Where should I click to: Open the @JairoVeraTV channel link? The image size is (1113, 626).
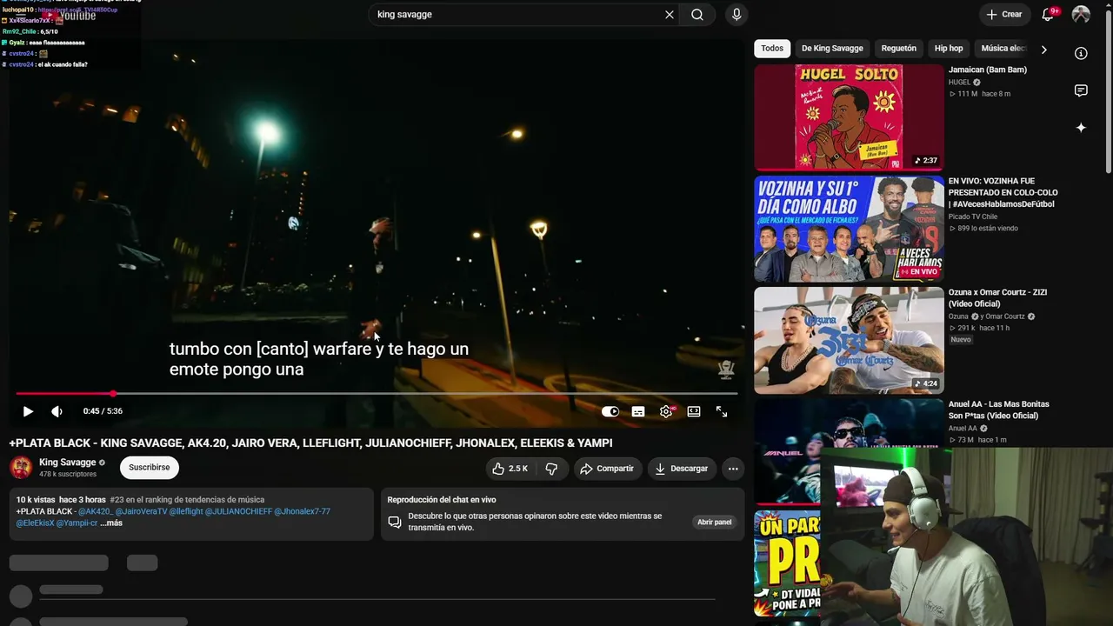click(x=141, y=512)
